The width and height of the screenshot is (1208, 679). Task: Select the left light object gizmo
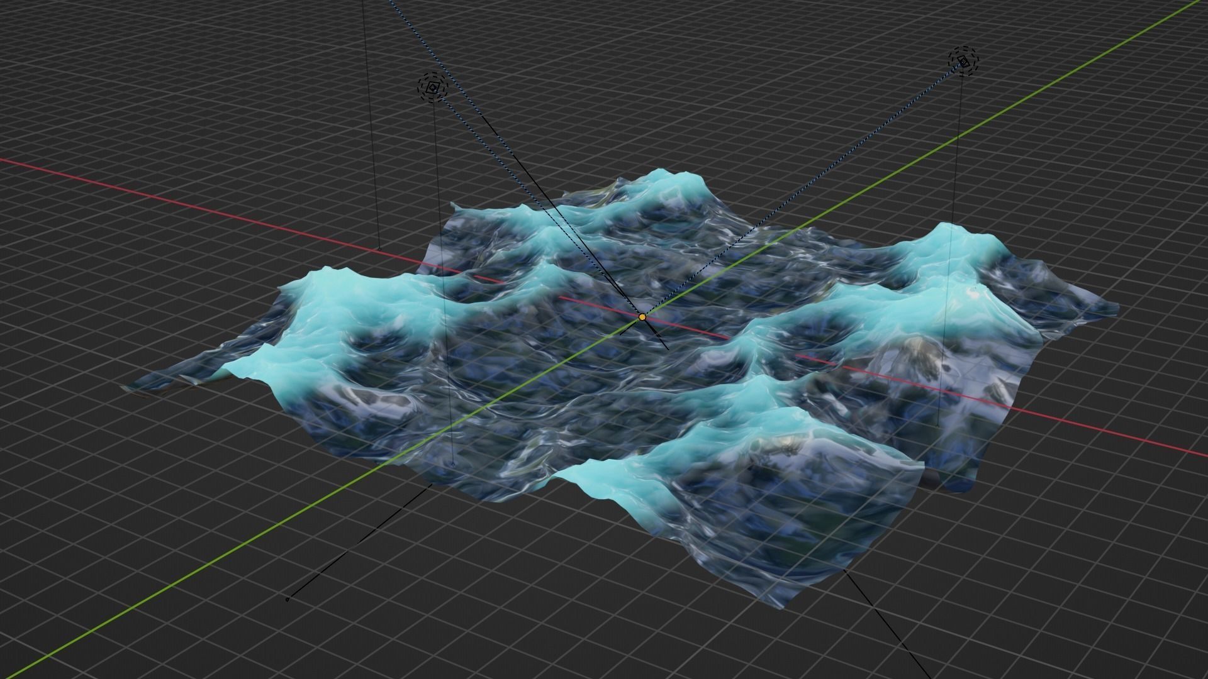[x=432, y=87]
